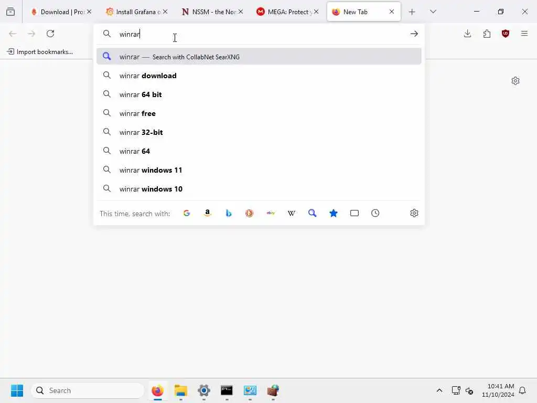This screenshot has height=403, width=537.
Task: Open the muted volume tray icon
Action: (x=469, y=390)
